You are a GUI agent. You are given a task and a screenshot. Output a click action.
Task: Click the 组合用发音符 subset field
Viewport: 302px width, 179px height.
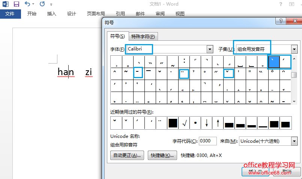(x=264, y=49)
